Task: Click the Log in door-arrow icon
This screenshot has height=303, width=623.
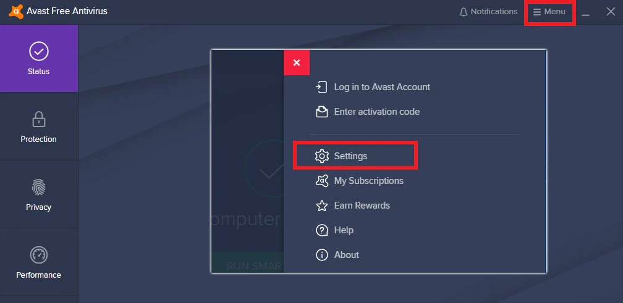Action: [321, 87]
